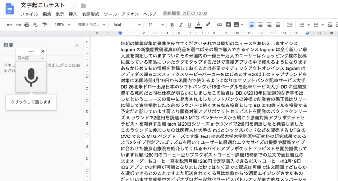Click the クリックして話します tooltip text
The image size is (338, 181).
[31, 102]
